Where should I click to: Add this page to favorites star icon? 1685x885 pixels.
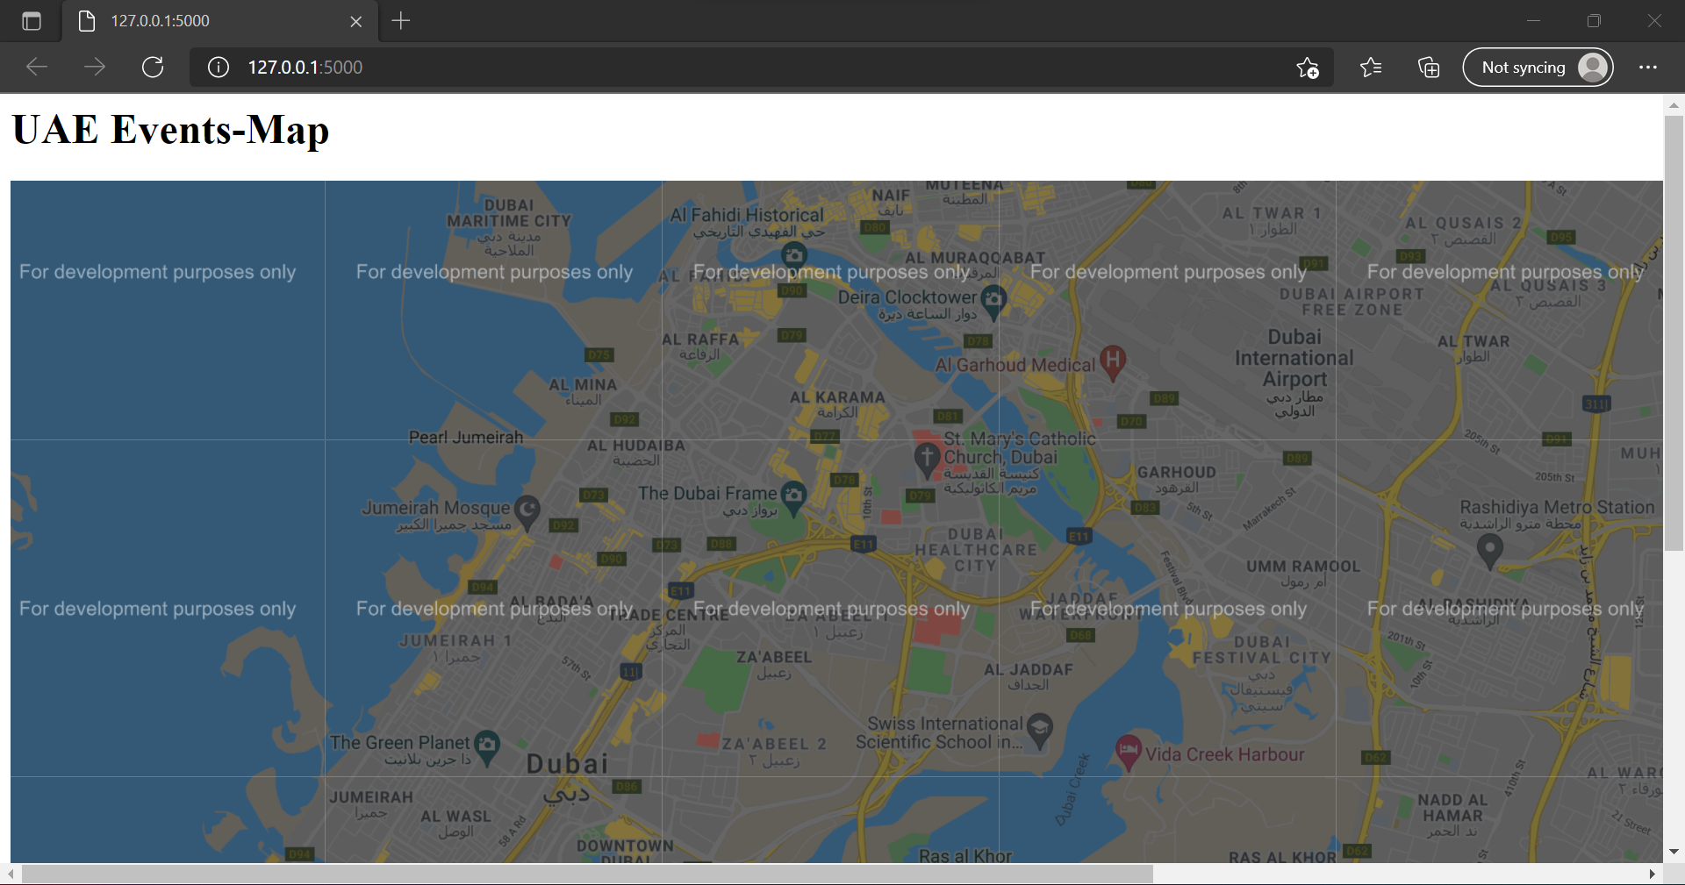1308,68
